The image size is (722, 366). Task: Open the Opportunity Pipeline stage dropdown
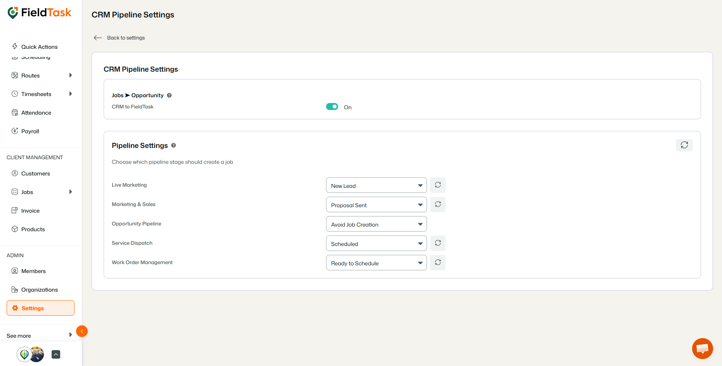[377, 224]
